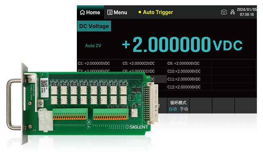This screenshot has width=263, height=154.
Task: Click the date and time display
Action: point(246,12)
